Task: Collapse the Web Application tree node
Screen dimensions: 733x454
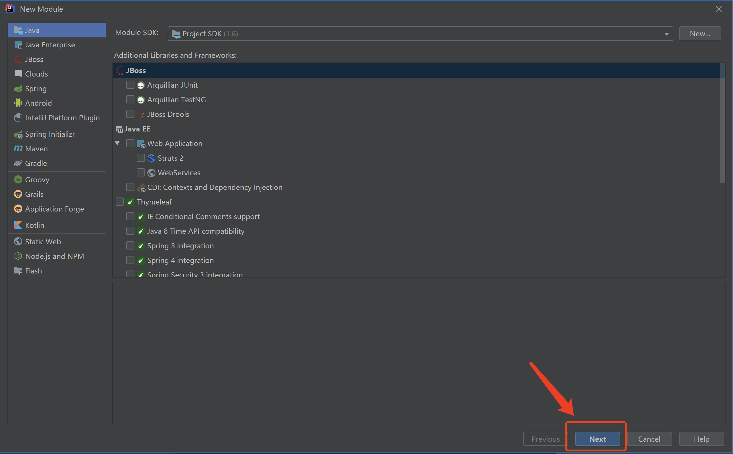Action: 117,143
